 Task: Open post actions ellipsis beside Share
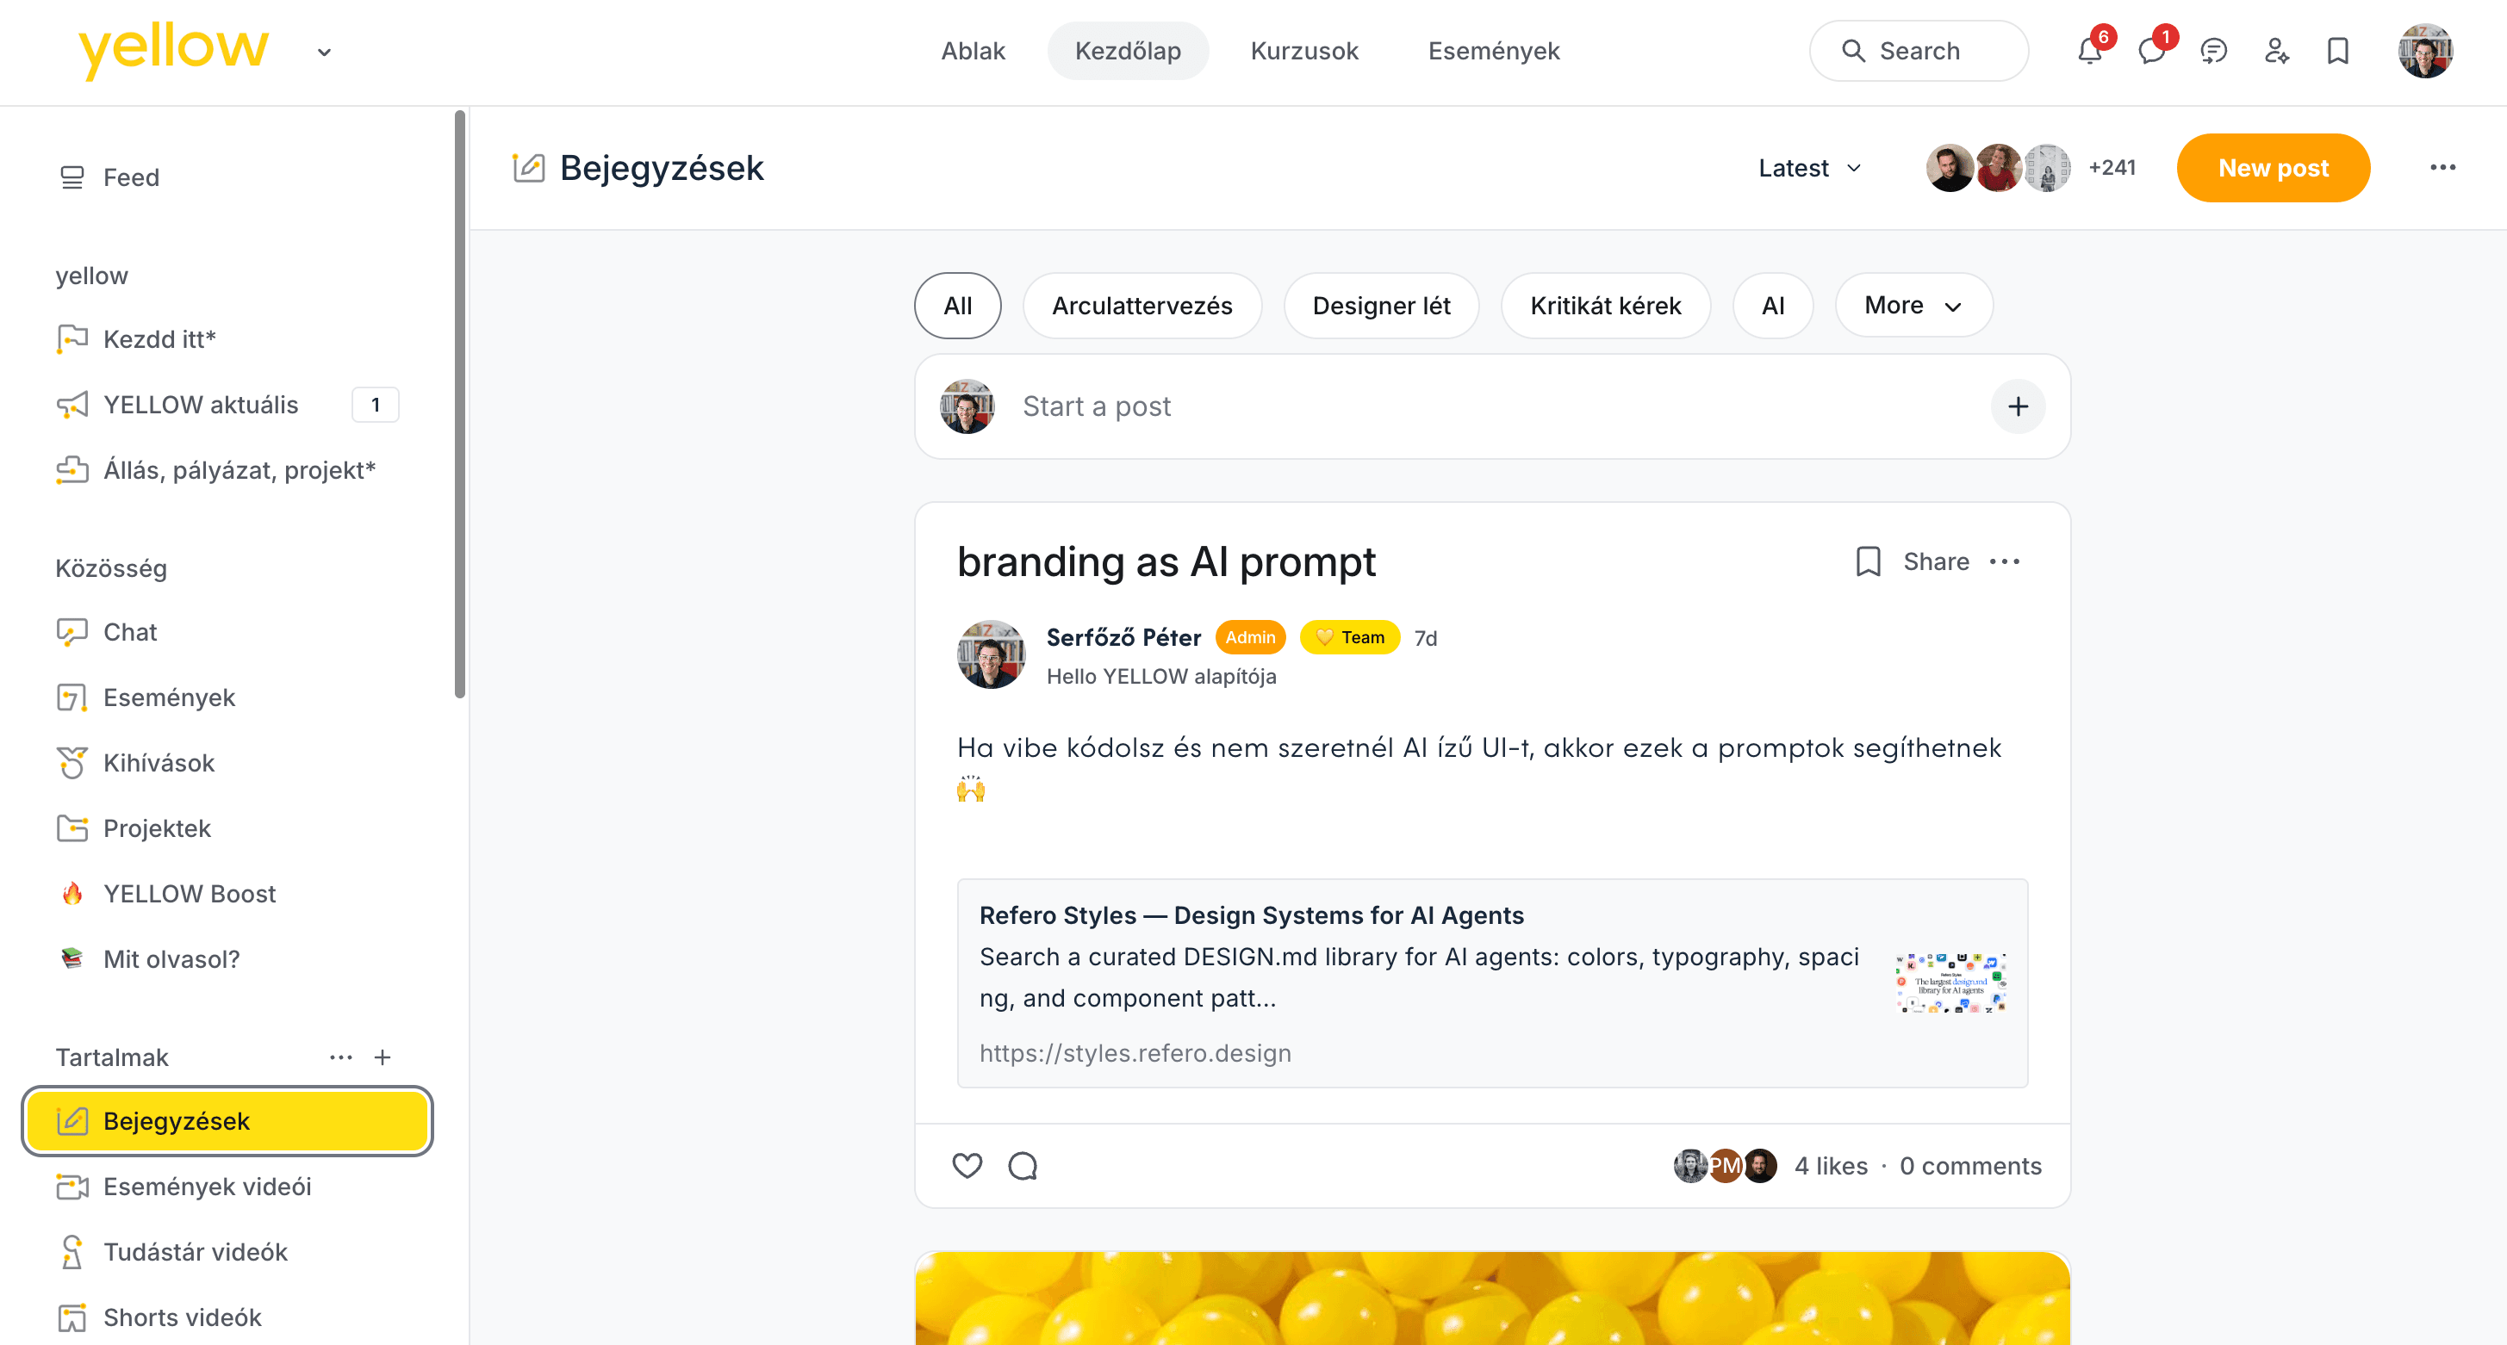point(2005,561)
